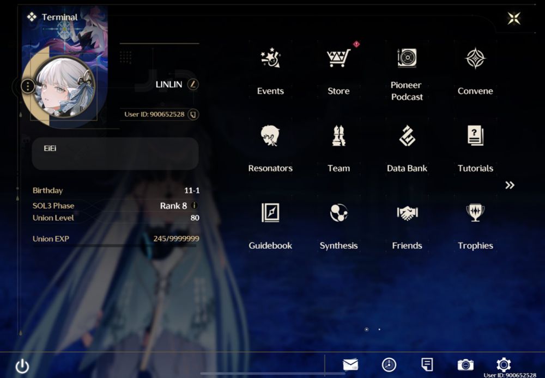Click the Union EXP label
545x378 pixels.
click(x=51, y=239)
